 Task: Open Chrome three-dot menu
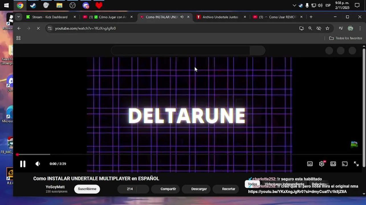(360, 28)
